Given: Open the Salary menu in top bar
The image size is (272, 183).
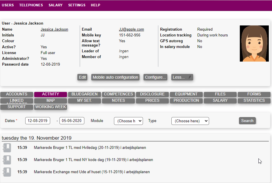Looking at the screenshot, I should [55, 5].
